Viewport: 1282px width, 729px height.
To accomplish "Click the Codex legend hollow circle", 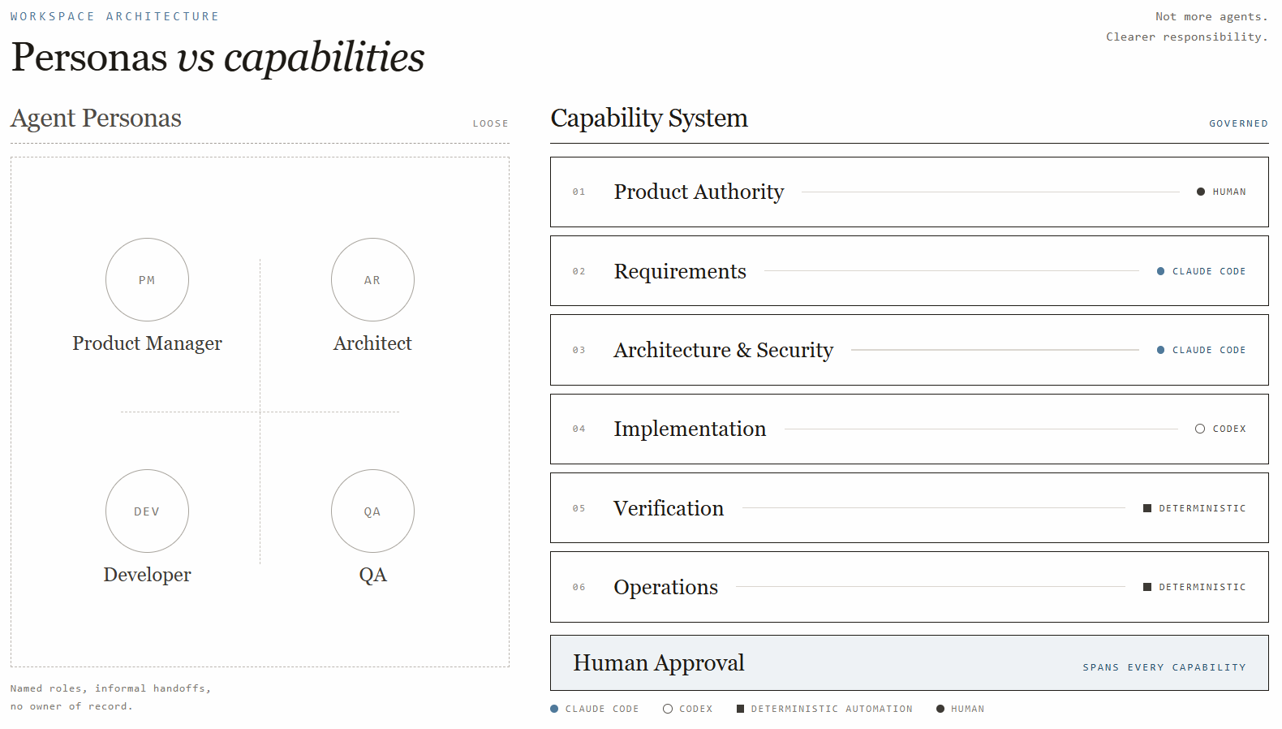I will click(x=668, y=709).
